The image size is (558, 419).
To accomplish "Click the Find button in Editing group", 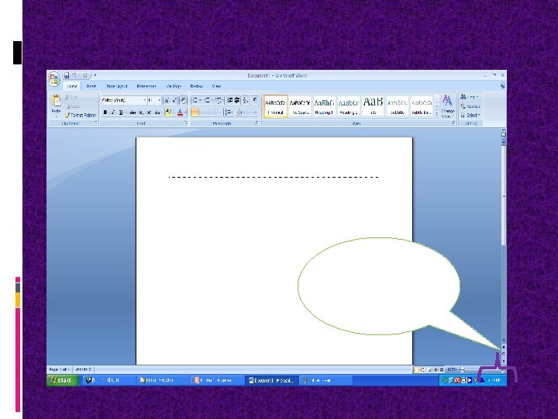I will click(470, 97).
